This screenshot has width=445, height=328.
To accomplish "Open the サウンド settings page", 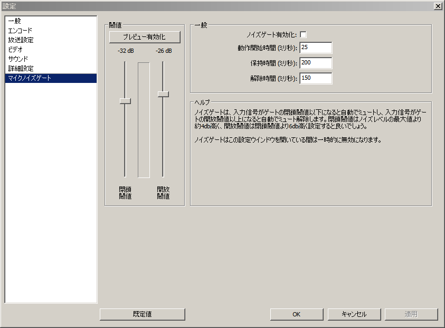I will pos(17,59).
